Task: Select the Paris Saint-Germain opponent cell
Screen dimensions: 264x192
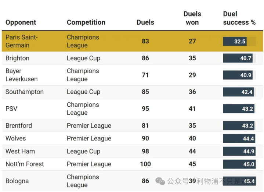Action: [22, 41]
